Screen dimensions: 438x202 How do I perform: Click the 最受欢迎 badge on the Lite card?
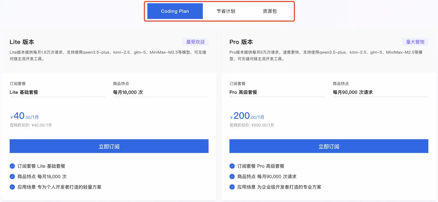pyautogui.click(x=195, y=42)
